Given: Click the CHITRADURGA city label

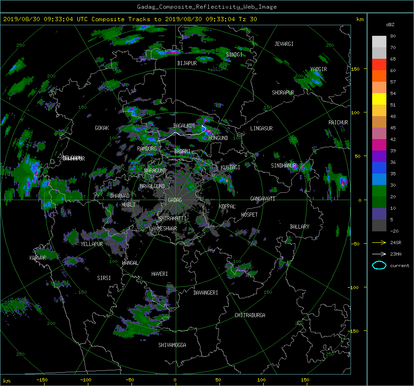Looking at the screenshot, I should [250, 315].
